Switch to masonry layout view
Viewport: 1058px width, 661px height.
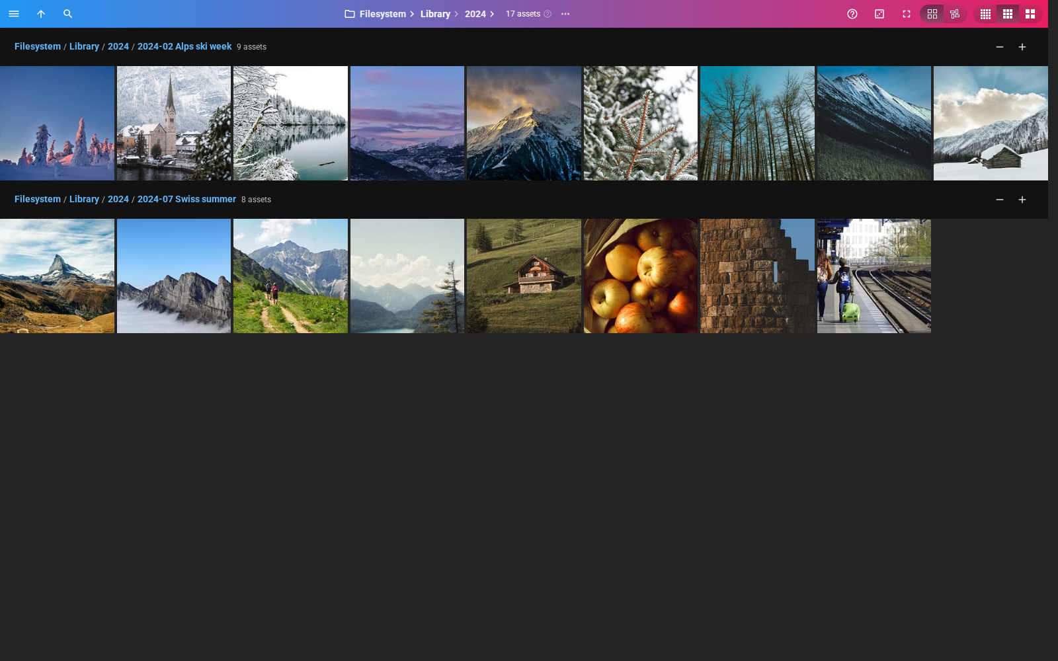point(955,14)
